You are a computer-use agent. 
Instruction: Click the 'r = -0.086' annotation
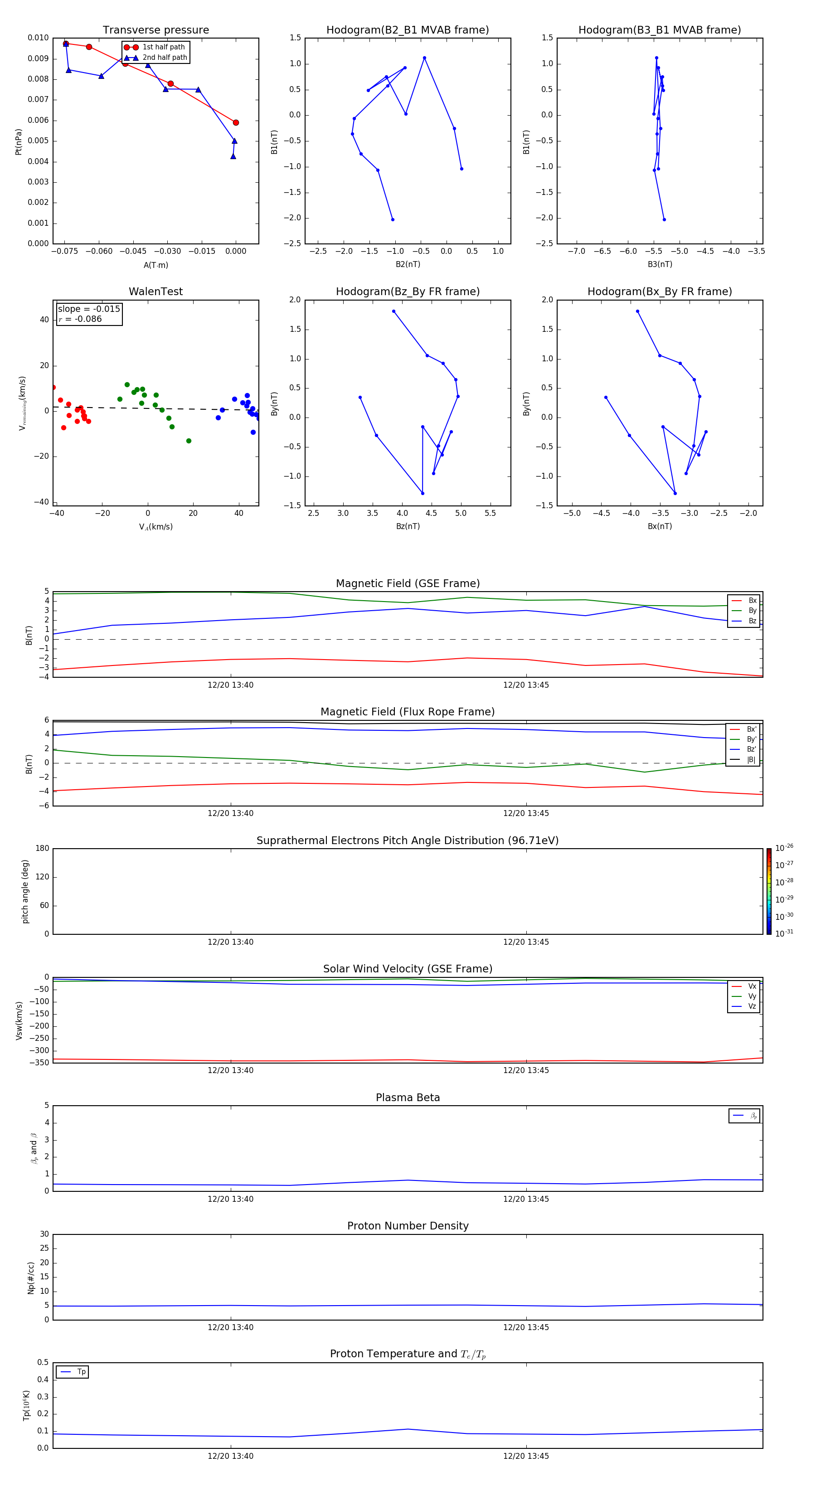coord(80,319)
